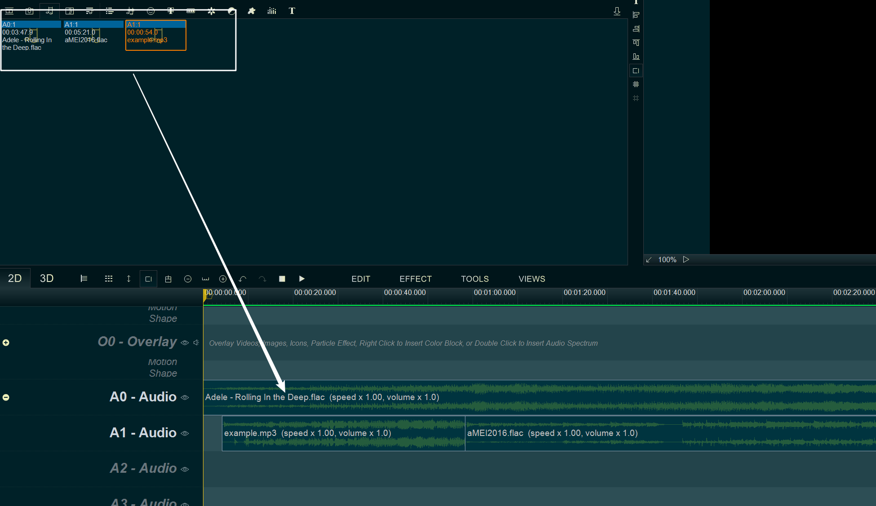Toggle visibility of O0 - Overlay track
This screenshot has width=876, height=506.
click(x=184, y=342)
